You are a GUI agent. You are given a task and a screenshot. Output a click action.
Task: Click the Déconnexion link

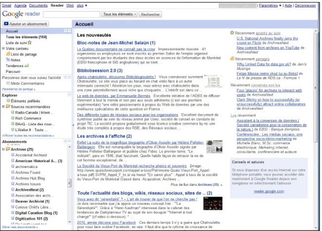(x=305, y=5)
